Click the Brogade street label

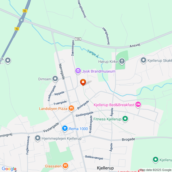point(128,139)
